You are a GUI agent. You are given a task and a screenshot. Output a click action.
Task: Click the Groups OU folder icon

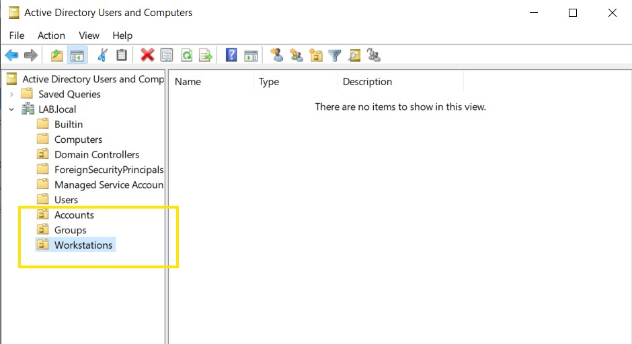coord(43,230)
